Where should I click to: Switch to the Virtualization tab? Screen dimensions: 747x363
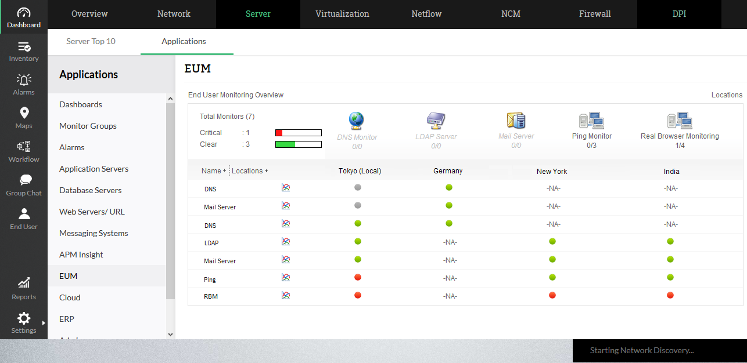(342, 14)
